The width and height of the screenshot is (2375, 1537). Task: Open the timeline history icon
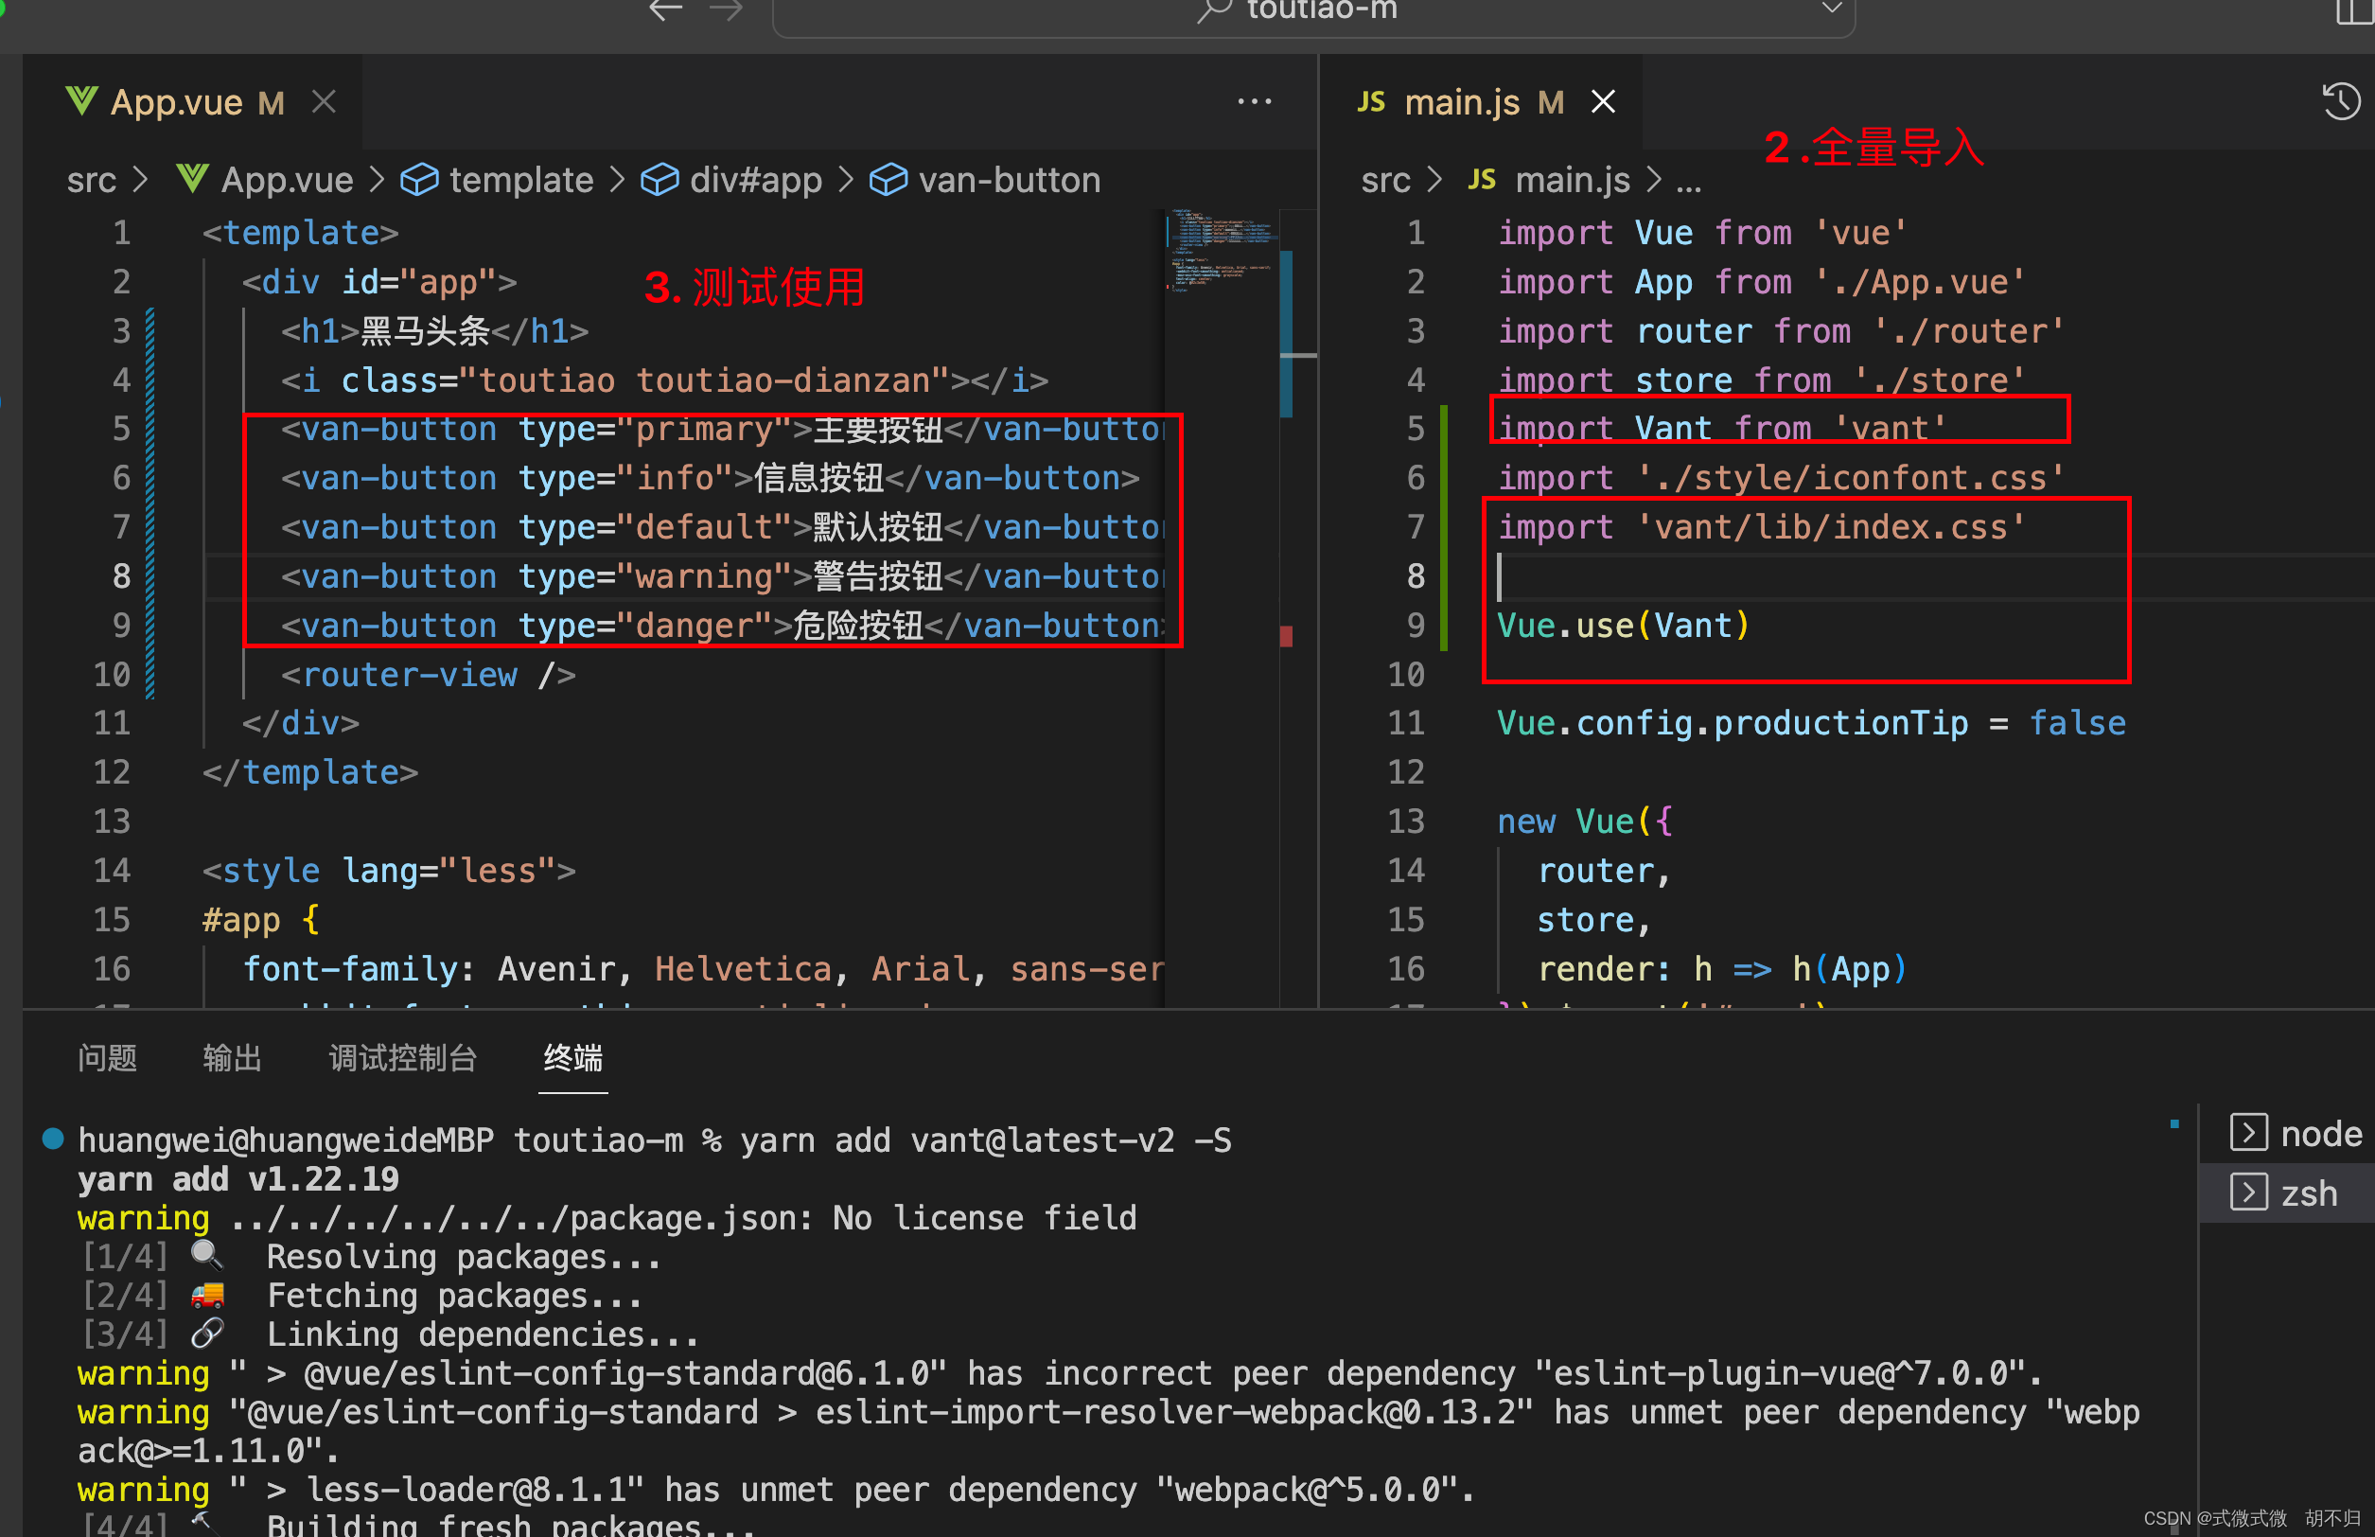click(2339, 102)
